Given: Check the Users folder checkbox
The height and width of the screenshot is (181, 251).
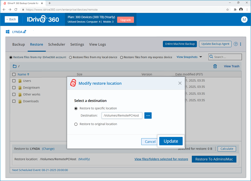Looking at the screenshot, I should [x=14, y=81].
